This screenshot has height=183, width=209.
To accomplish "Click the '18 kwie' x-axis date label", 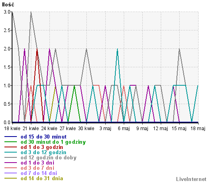I will point(12,129).
